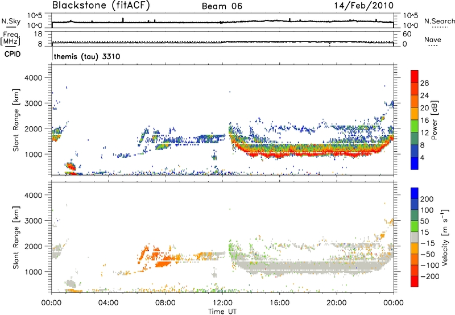Click the orange velocity patch near 08:00
This screenshot has height=315, width=455.
[x=163, y=264]
